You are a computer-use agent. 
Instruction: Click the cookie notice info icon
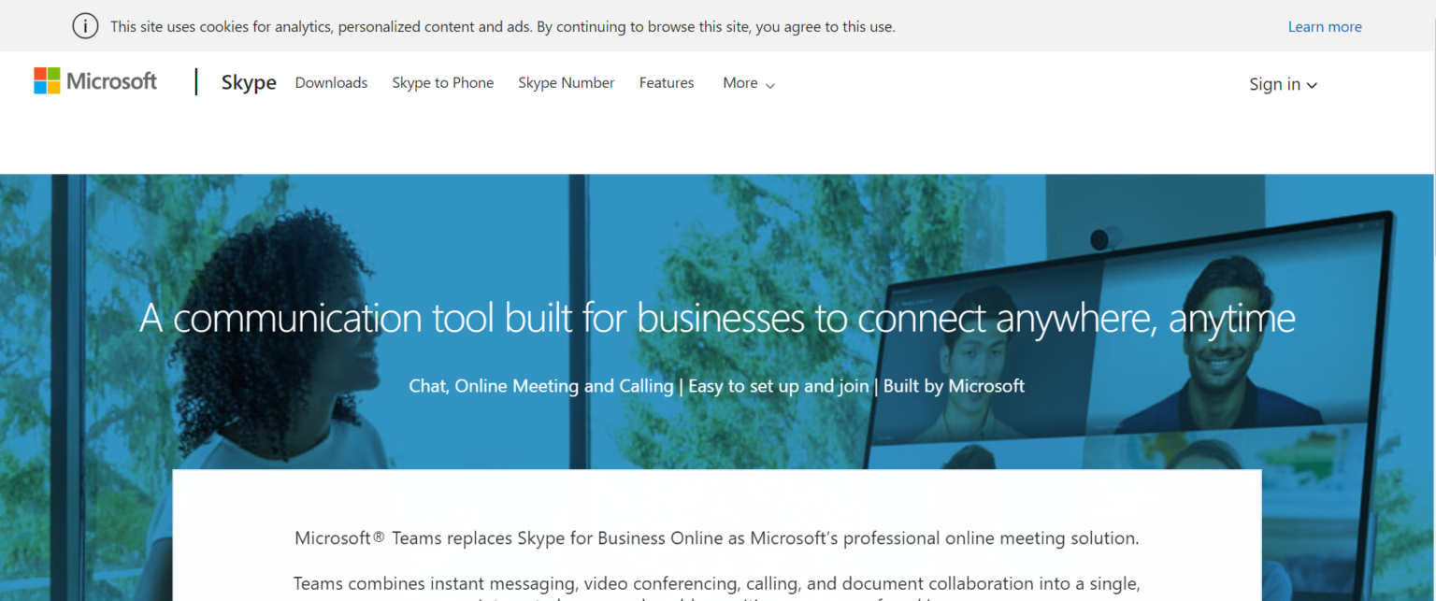[x=85, y=26]
